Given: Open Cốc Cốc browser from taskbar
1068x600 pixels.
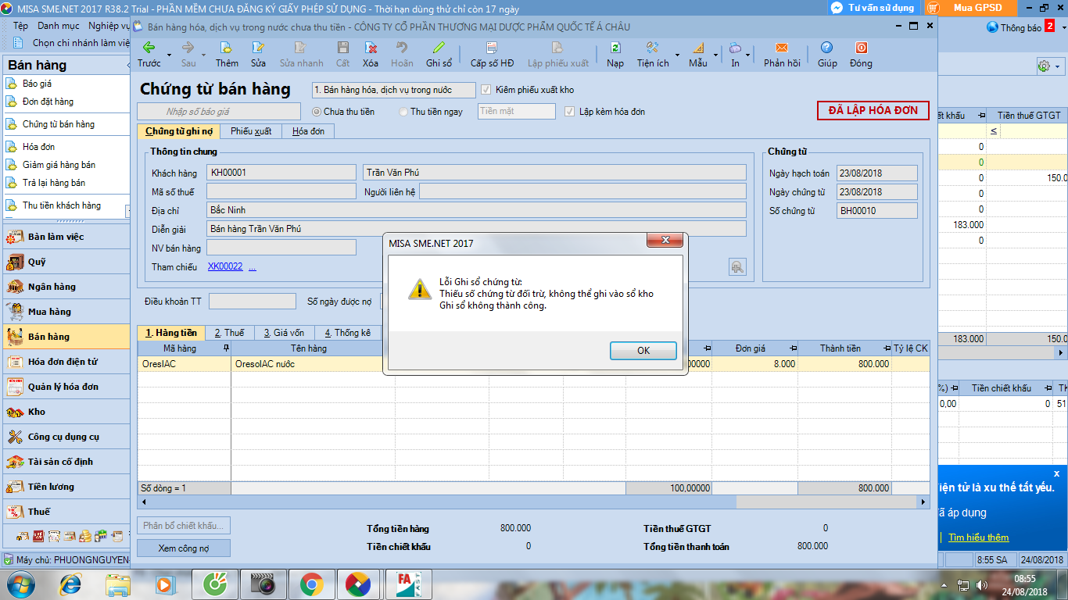Looking at the screenshot, I should (x=214, y=584).
